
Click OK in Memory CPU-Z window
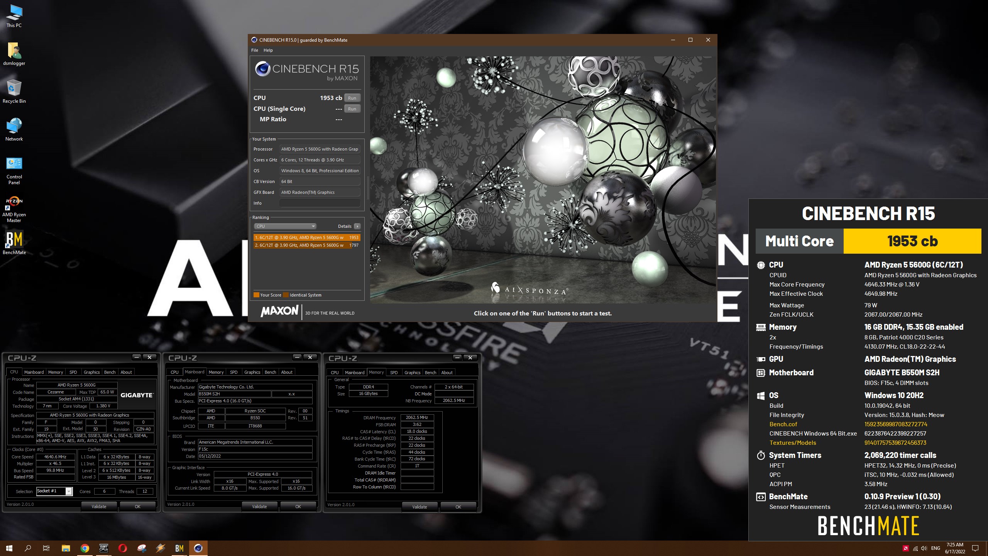coord(458,507)
